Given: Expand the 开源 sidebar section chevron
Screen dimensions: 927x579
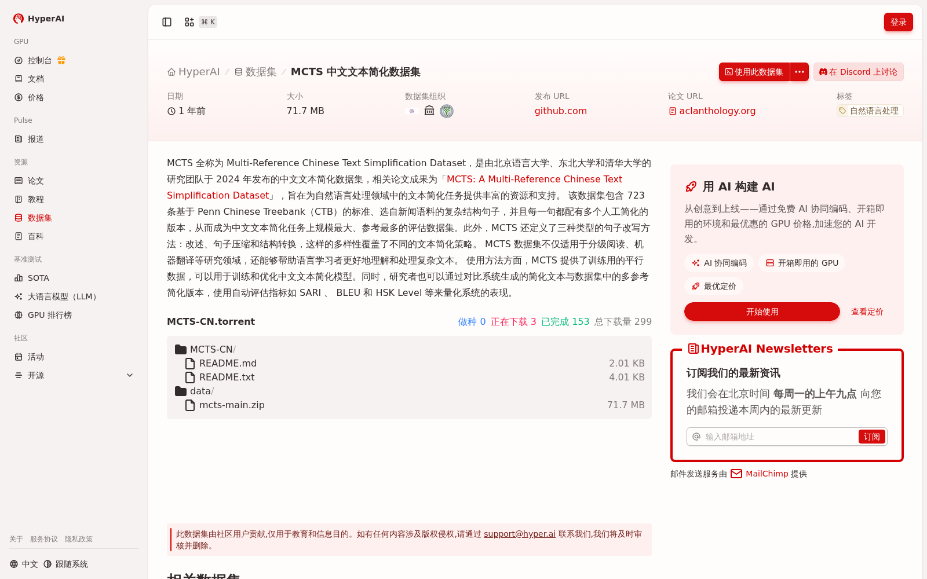Looking at the screenshot, I should 130,375.
